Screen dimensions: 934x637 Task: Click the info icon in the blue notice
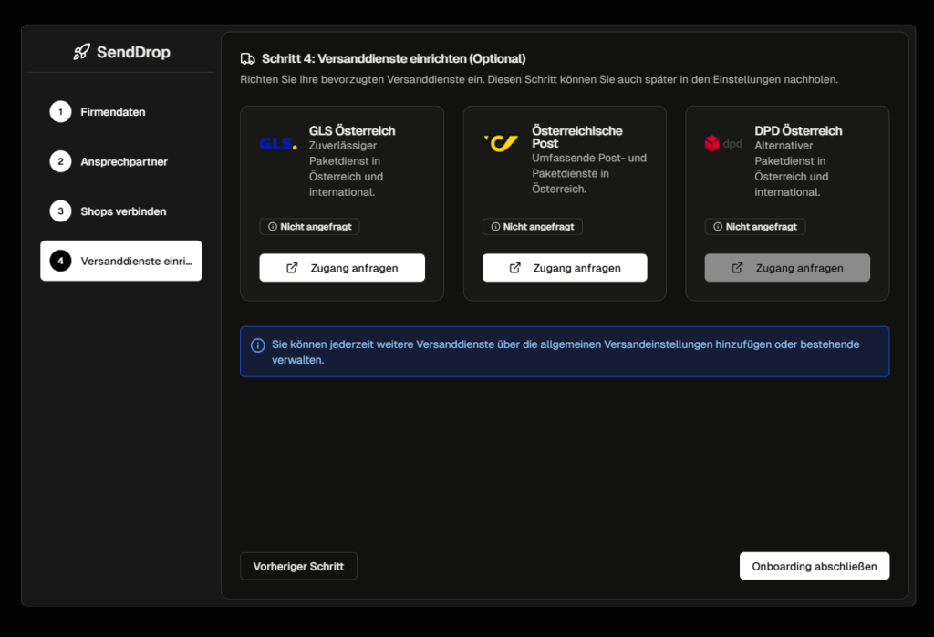pyautogui.click(x=258, y=345)
